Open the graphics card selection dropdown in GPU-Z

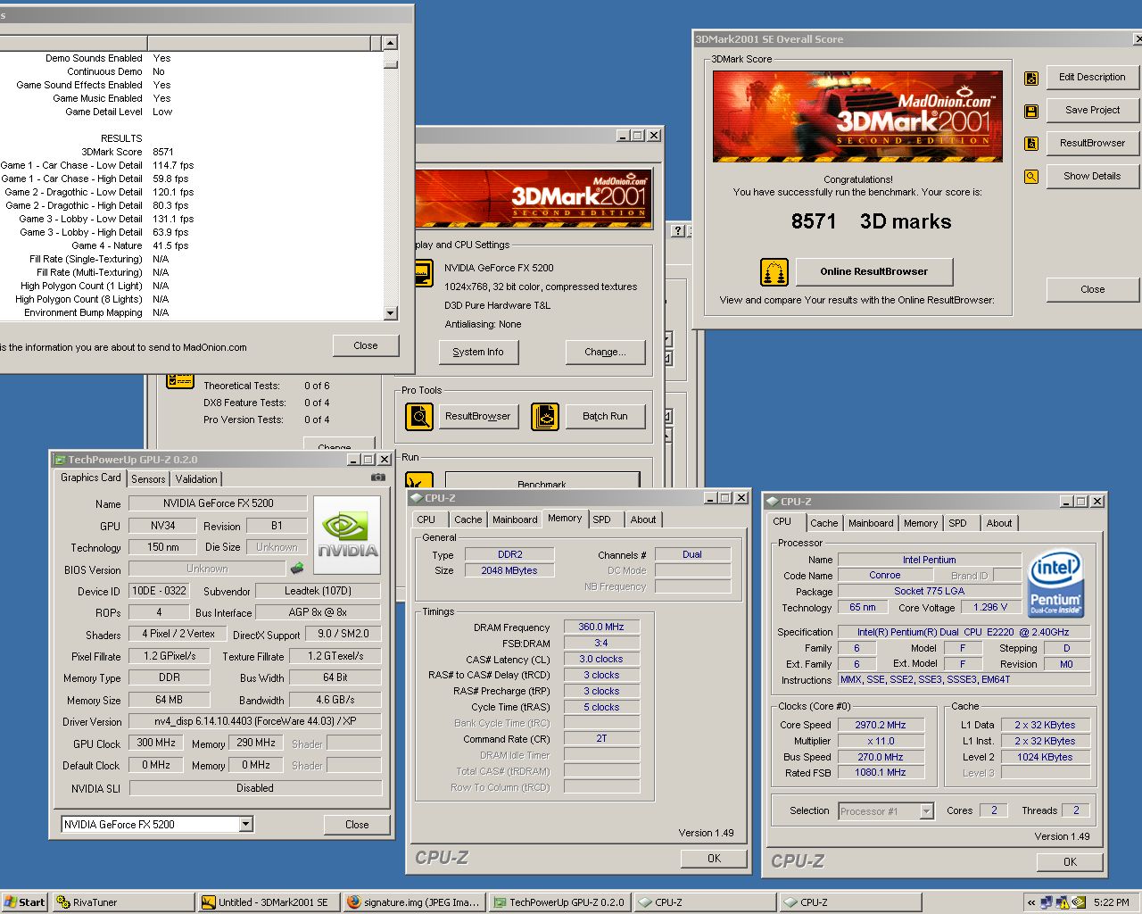[245, 825]
